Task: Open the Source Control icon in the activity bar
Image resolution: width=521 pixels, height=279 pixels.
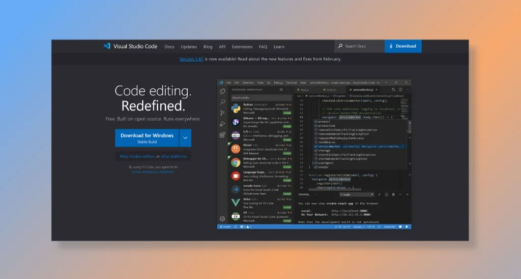Action: pyautogui.click(x=222, y=113)
